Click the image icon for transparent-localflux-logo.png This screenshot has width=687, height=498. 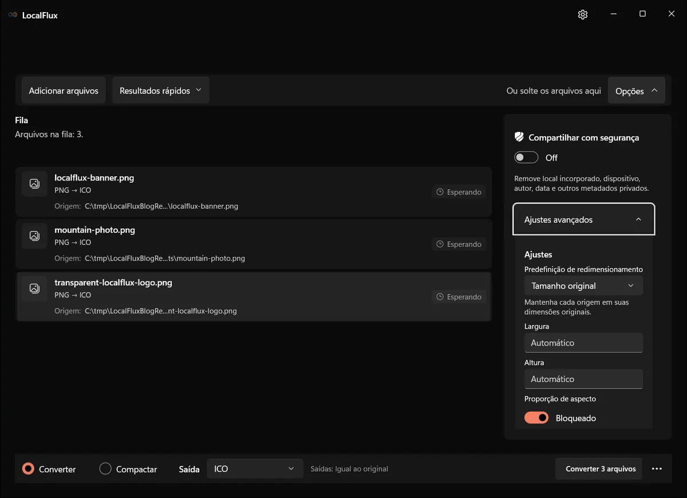[34, 288]
